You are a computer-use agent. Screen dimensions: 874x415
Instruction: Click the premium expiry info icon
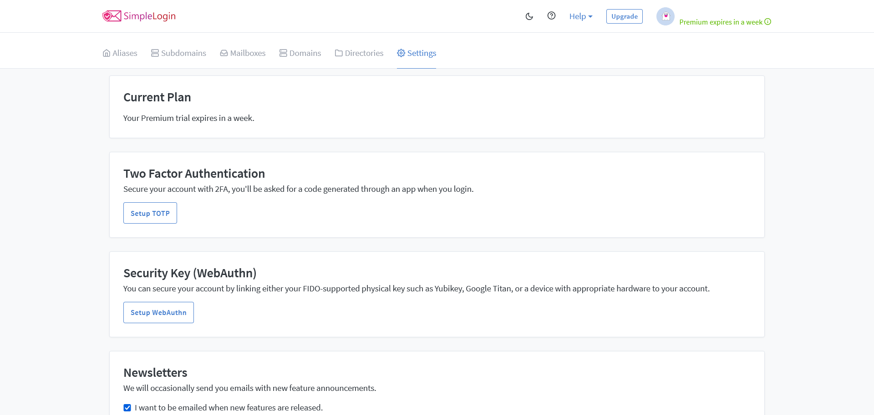(x=768, y=22)
